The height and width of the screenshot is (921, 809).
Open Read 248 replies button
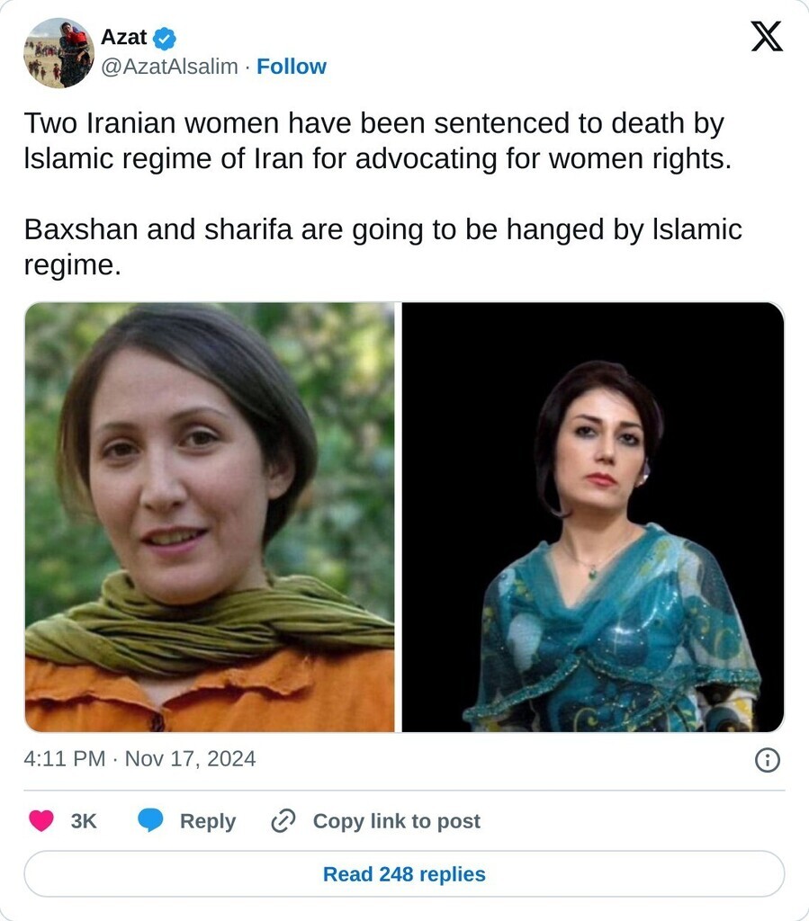pos(404,874)
